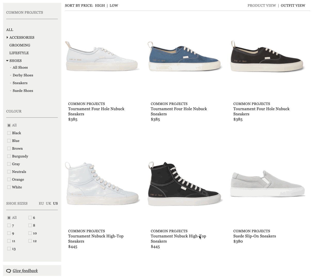The height and width of the screenshot is (279, 312).
Task: Open the black high-top sneaker image
Action: pos(185,184)
